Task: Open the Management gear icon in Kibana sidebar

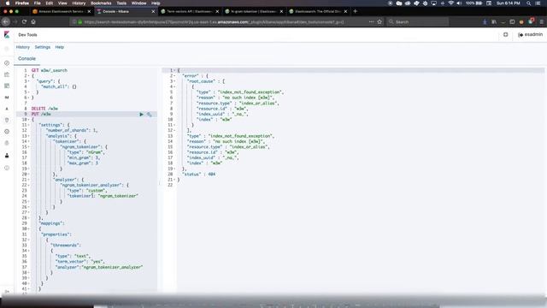Action: tap(7, 143)
